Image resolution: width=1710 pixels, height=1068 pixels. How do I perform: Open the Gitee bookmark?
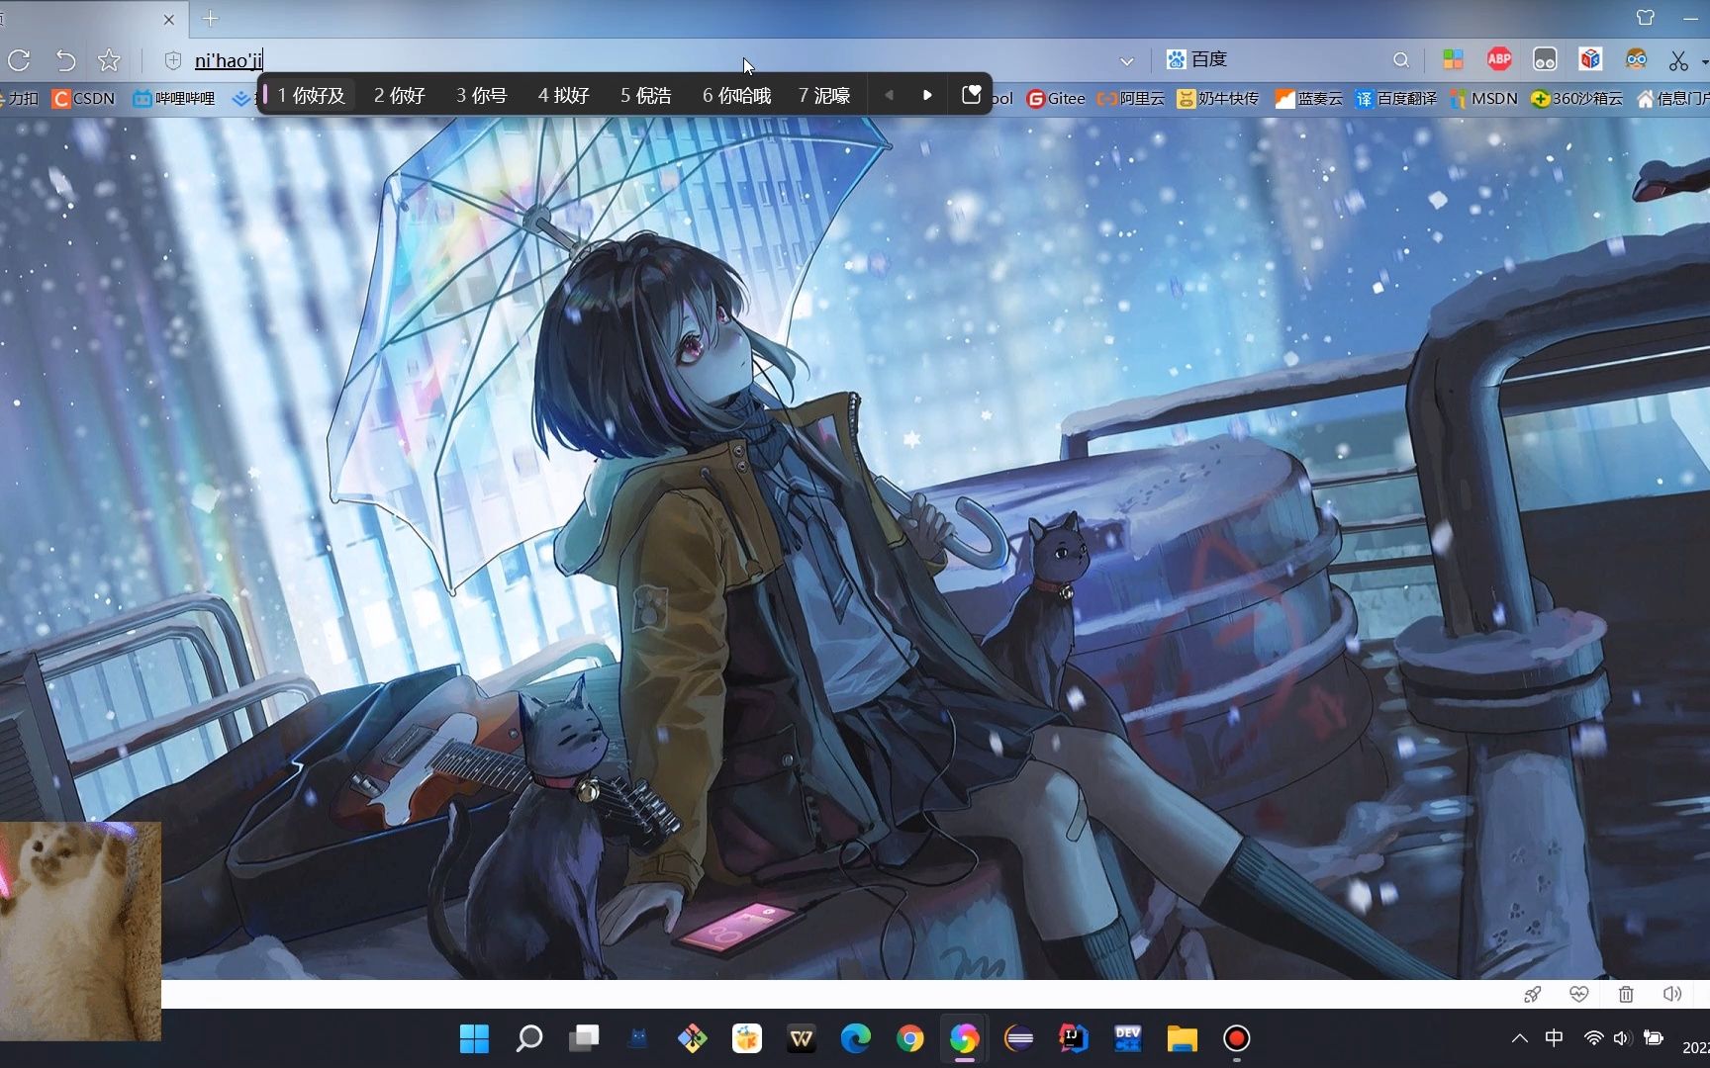click(1056, 98)
